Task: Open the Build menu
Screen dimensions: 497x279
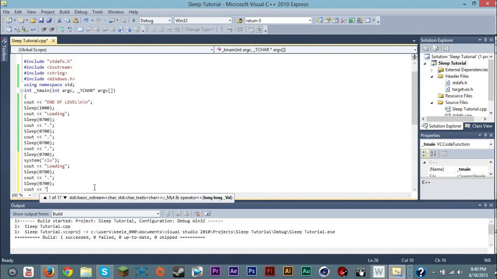Action: point(64,12)
